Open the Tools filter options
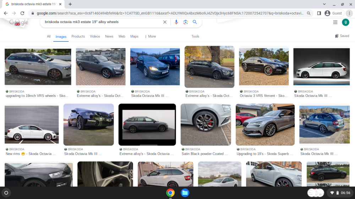Screen dimensions: 355x199 [x=195, y=36]
